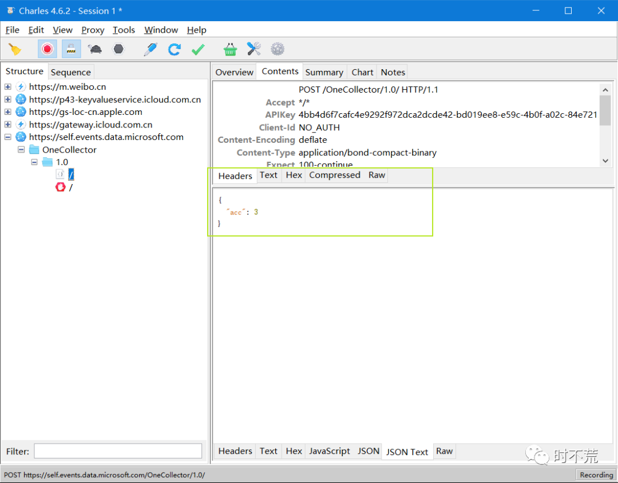This screenshot has height=483, width=618.
Task: Select request Text tab in upper pane
Action: (x=268, y=175)
